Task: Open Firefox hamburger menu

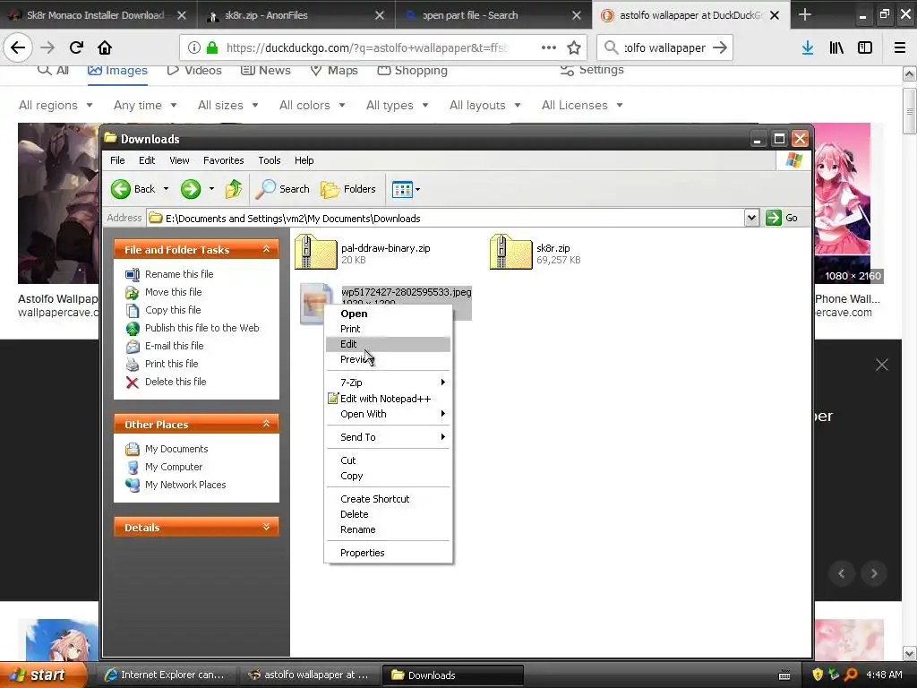Action: point(900,48)
